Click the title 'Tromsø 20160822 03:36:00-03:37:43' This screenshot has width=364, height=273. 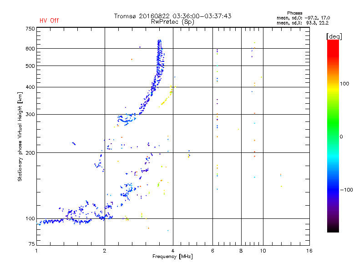click(172, 16)
